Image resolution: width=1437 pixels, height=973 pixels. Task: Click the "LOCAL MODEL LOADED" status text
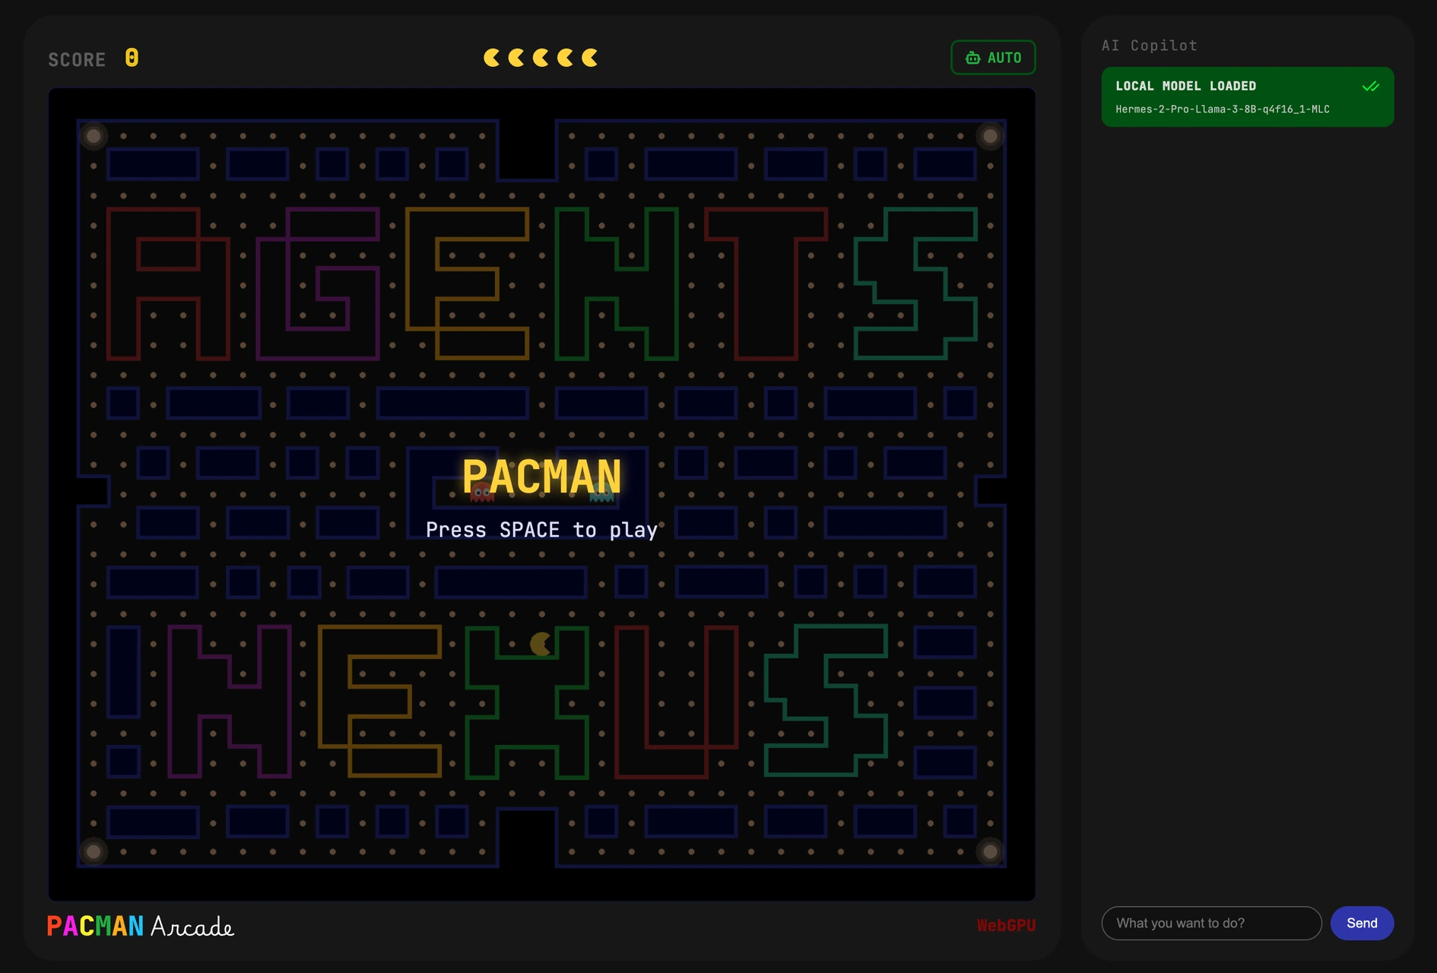tap(1185, 86)
